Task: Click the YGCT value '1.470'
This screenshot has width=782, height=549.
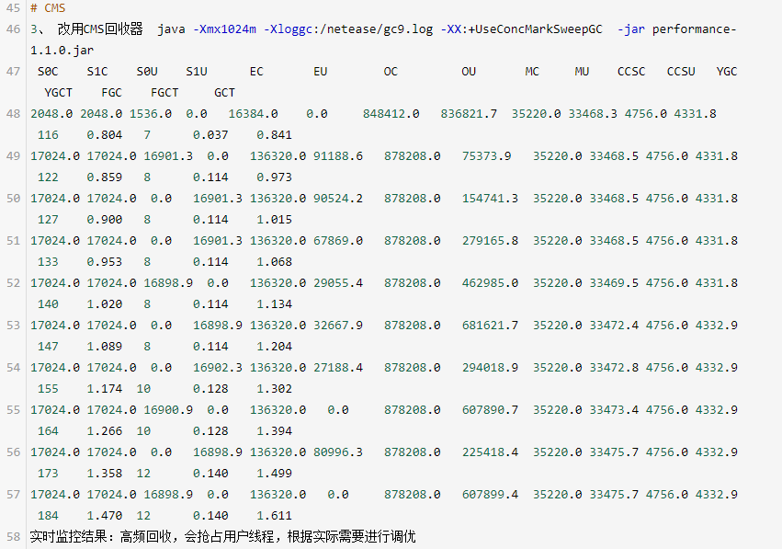Action: (104, 516)
